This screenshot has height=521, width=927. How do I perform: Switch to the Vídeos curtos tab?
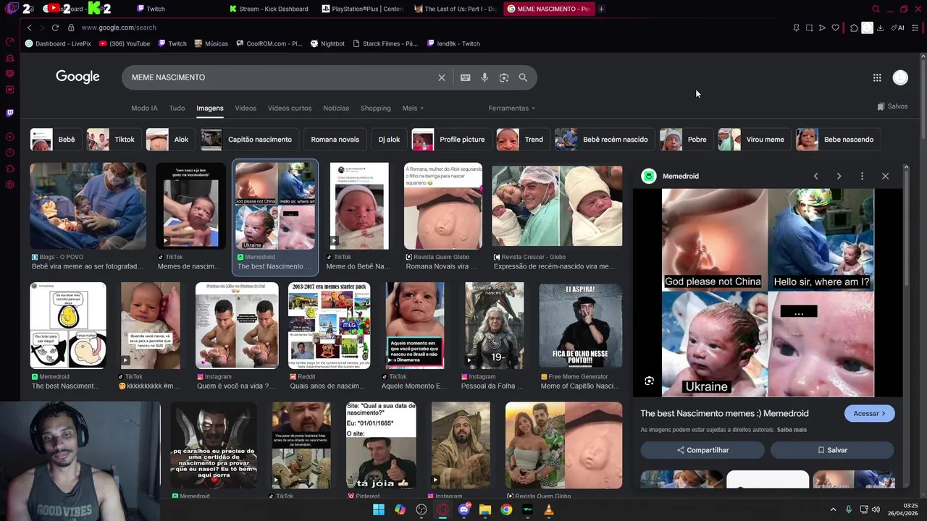(x=290, y=108)
